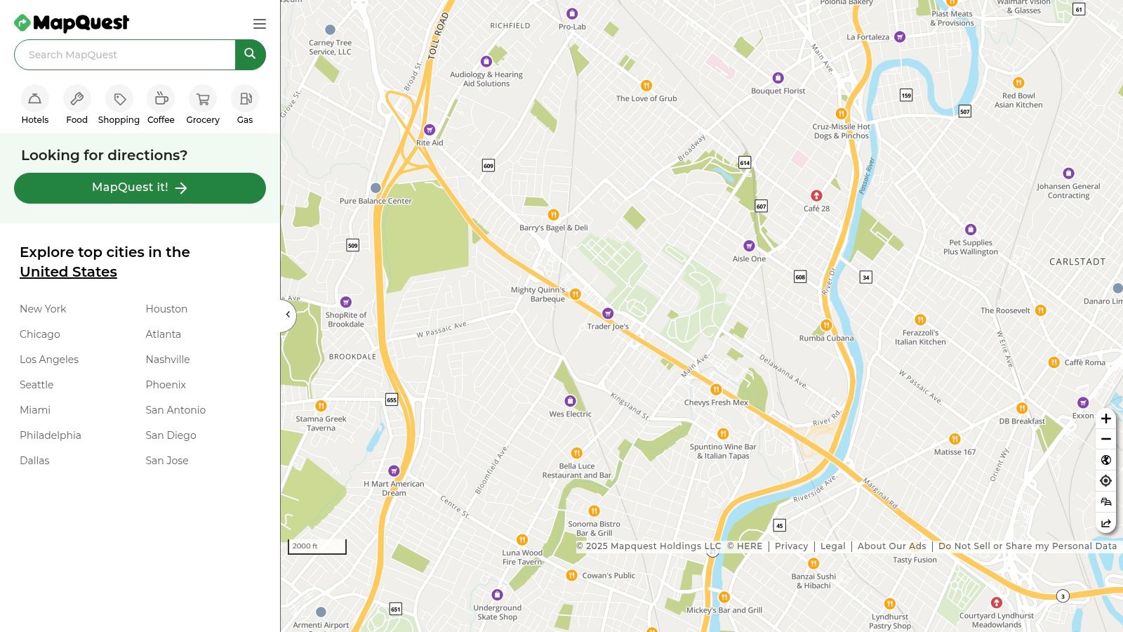Viewport: 1123px width, 632px height.
Task: Open the Houston city link
Action: coord(166,309)
